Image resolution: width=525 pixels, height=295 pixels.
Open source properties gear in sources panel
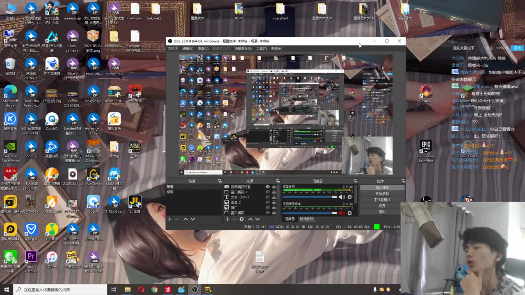(x=242, y=219)
